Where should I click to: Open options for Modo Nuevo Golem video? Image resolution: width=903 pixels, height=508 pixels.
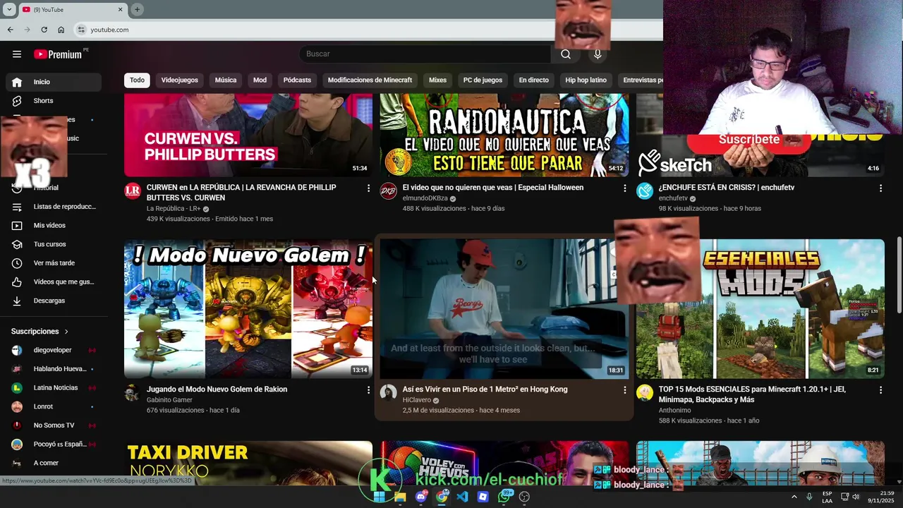coord(368,390)
